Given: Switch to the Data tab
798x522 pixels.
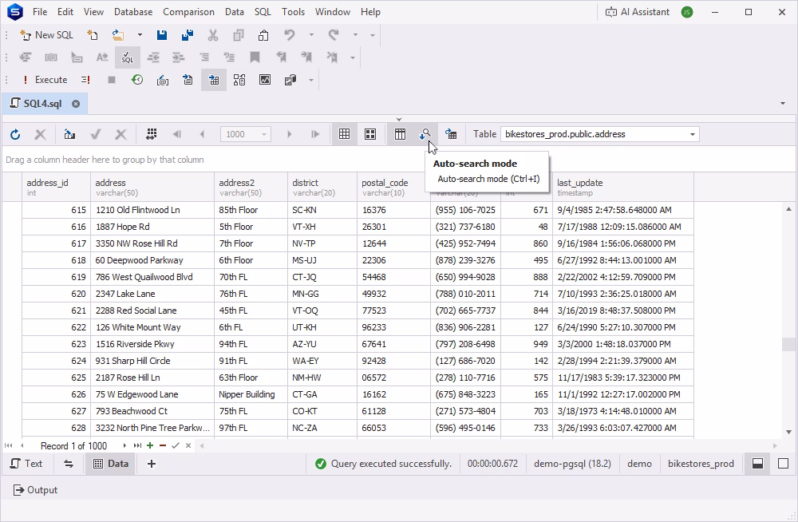Looking at the screenshot, I should [x=110, y=464].
